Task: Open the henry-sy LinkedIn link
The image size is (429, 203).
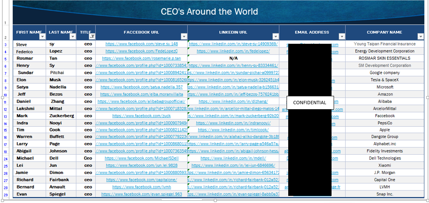Action: [233, 65]
